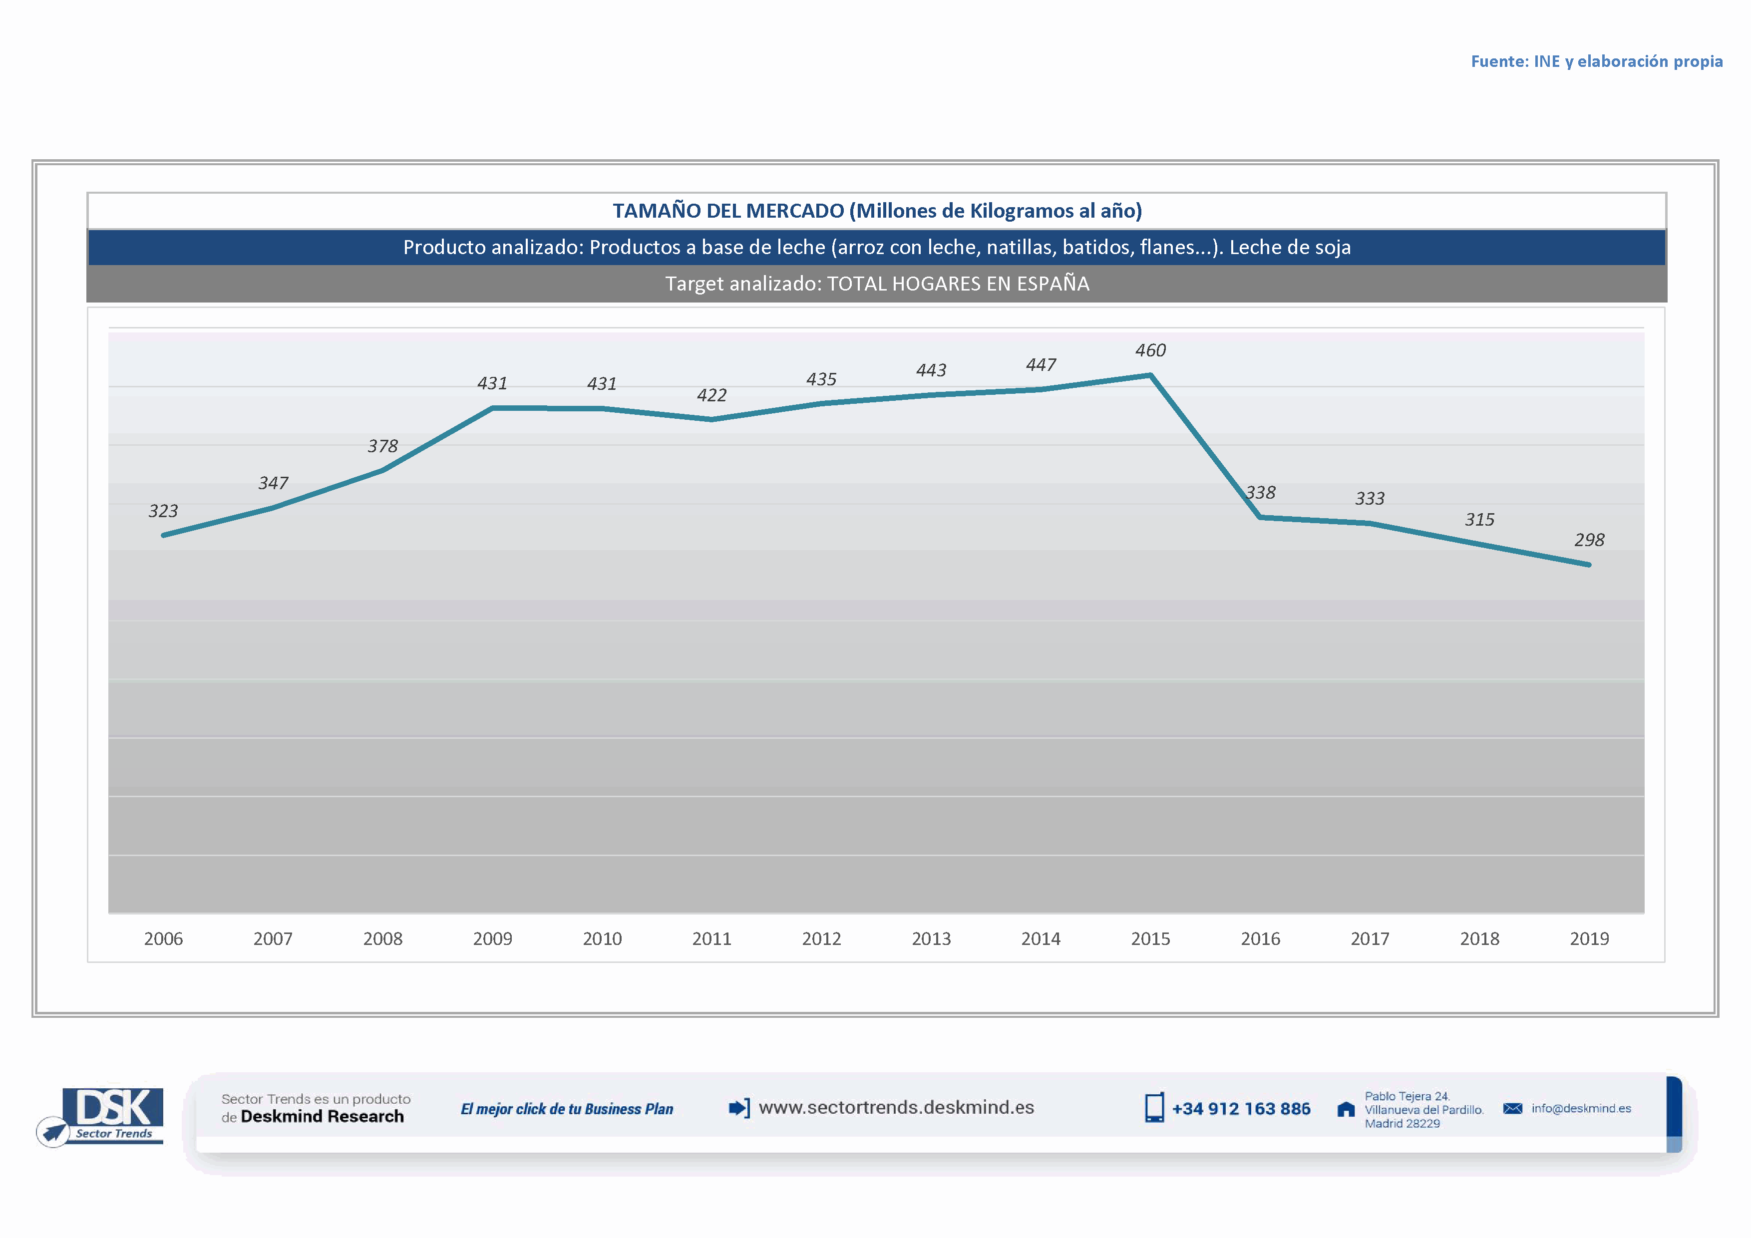This screenshot has width=1751, height=1238.
Task: Click the info@deskmind.es email address
Action: tap(1581, 1108)
